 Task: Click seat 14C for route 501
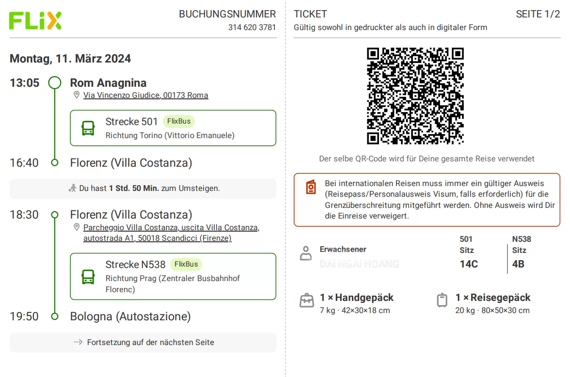[x=469, y=264]
